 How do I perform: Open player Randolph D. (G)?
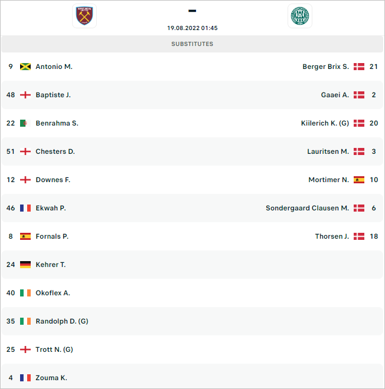point(62,321)
